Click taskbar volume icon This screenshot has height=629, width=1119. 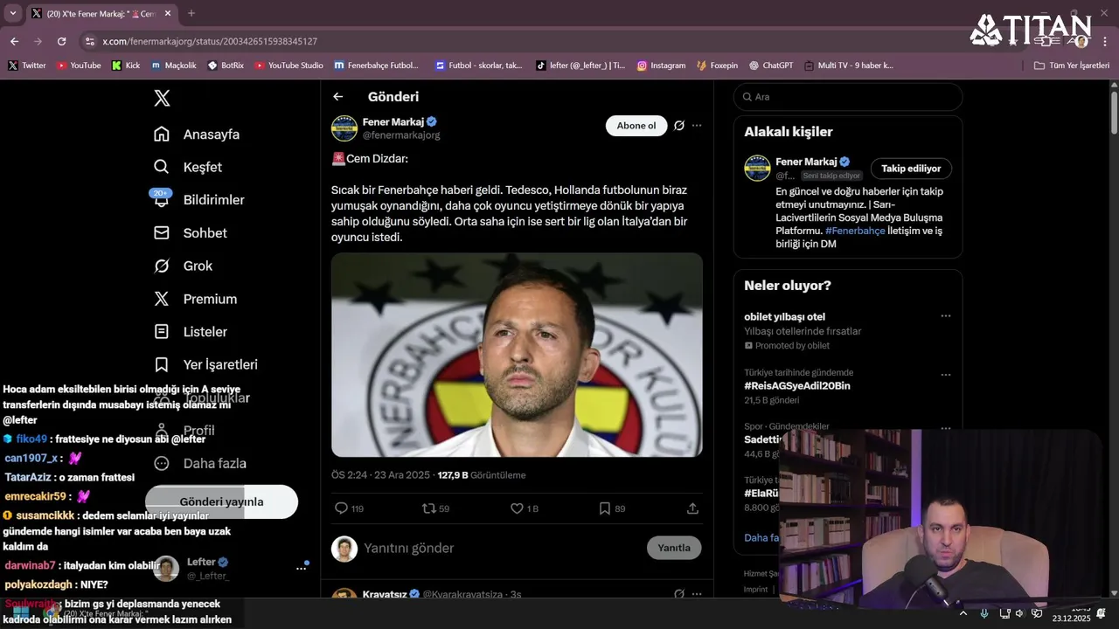point(1020,614)
